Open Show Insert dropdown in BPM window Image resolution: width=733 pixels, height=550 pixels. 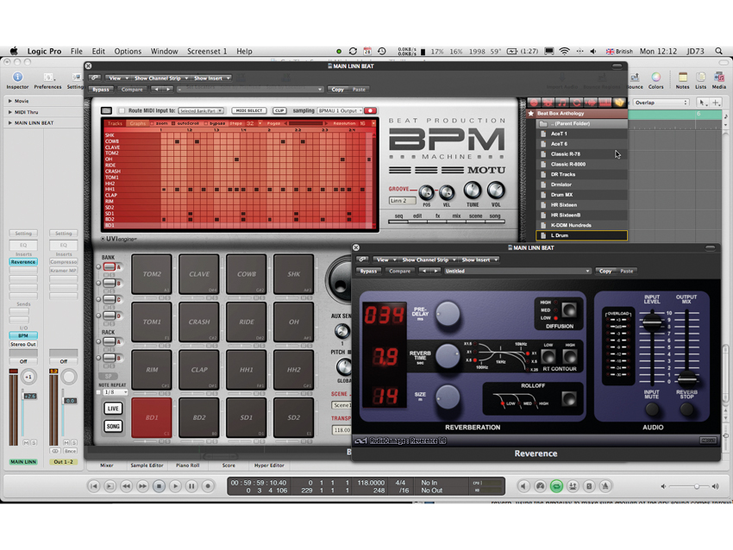(211, 78)
